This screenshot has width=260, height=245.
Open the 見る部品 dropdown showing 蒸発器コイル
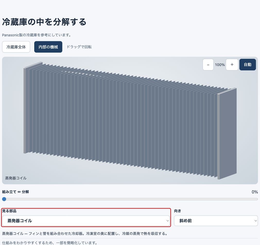pos(86,221)
